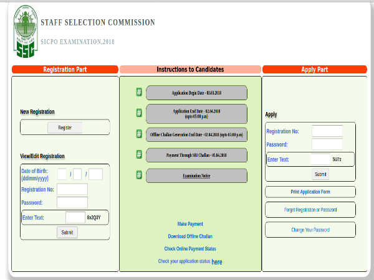This screenshot has width=374, height=280.
Task: Open Application End Date instruction box
Action: tap(196, 114)
